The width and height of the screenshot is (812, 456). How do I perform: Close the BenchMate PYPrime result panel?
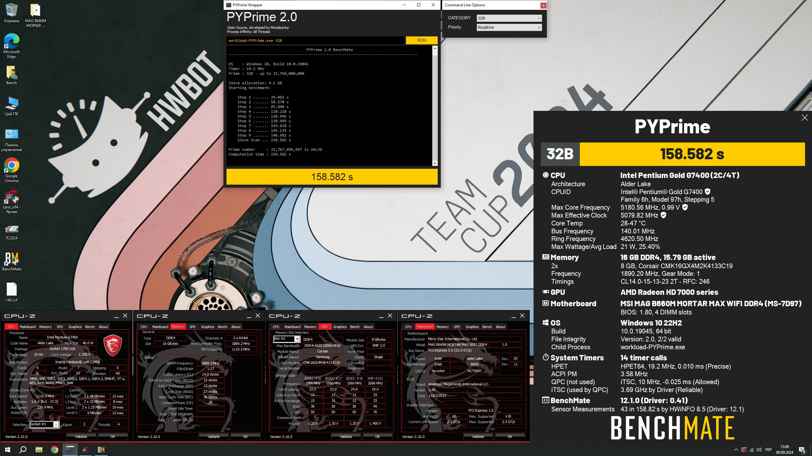805,118
